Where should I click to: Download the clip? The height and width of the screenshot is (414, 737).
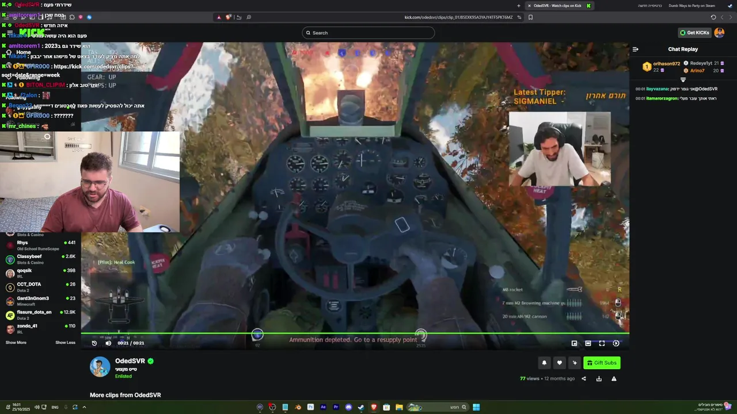599,378
